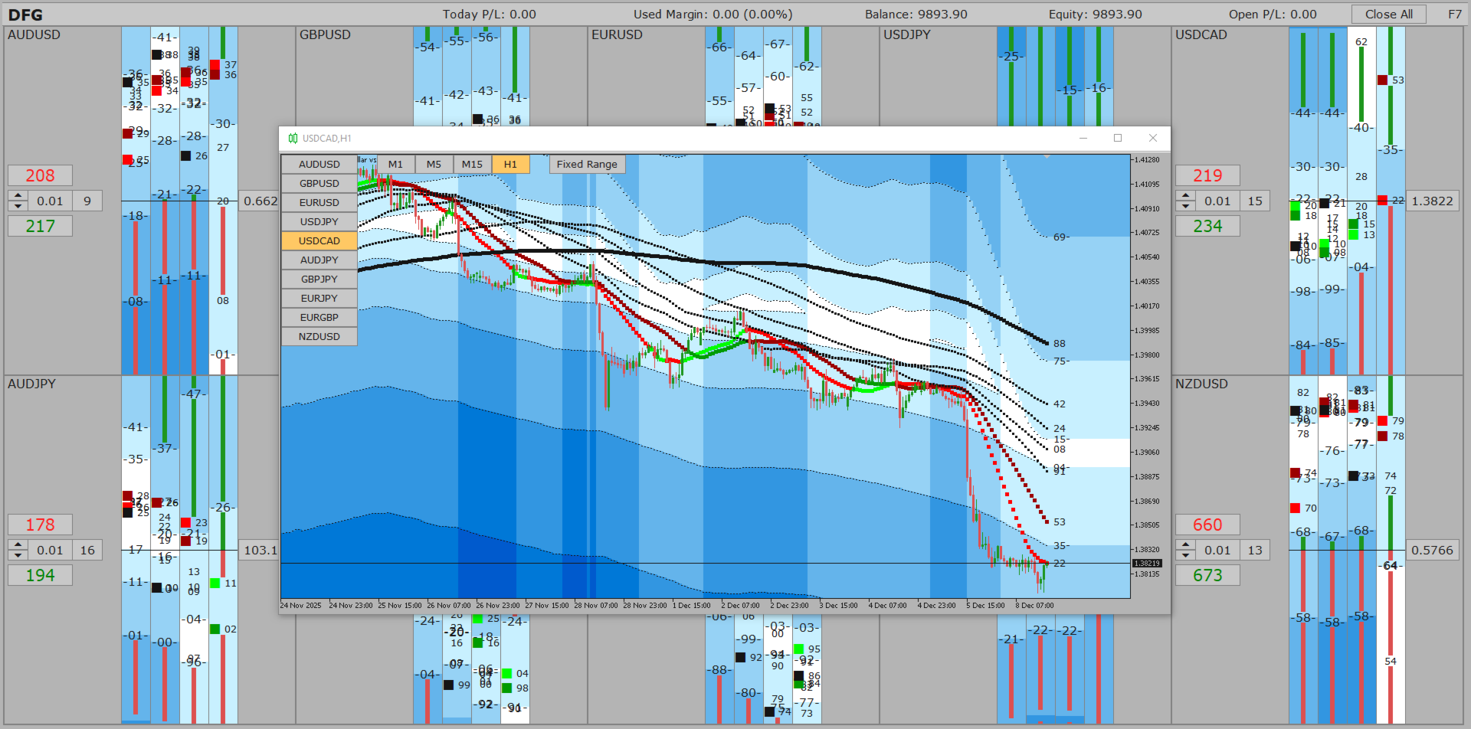Click the 0.01 lot field in USDCAD panel

(1218, 201)
